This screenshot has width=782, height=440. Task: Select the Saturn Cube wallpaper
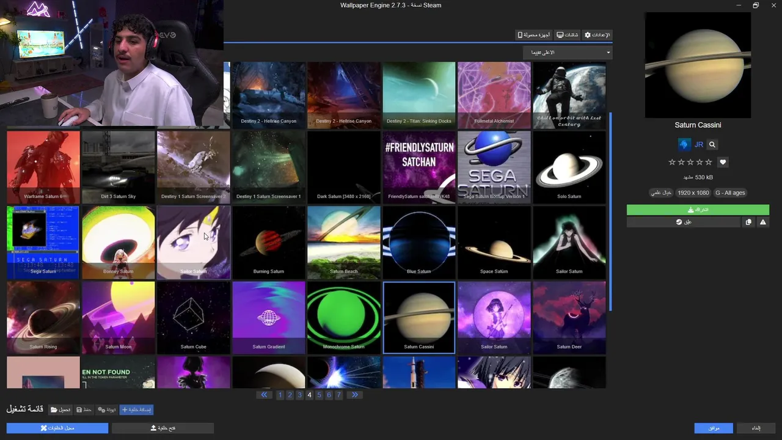(193, 317)
